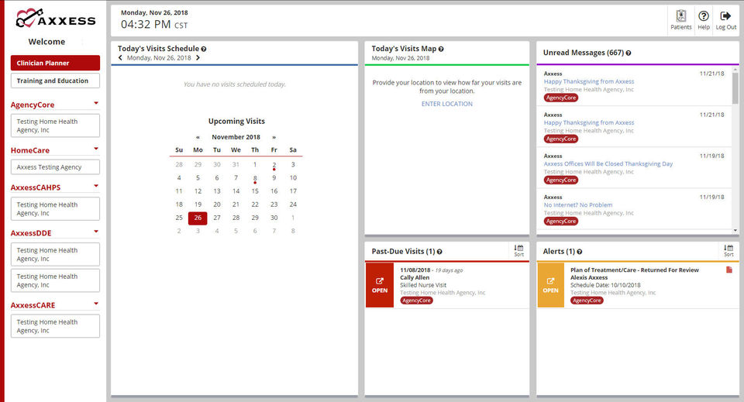
Task: Sort the Past-Due Visits list
Action: point(519,251)
